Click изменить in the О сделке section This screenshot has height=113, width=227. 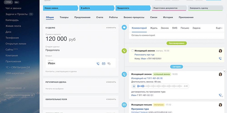tap(111, 28)
